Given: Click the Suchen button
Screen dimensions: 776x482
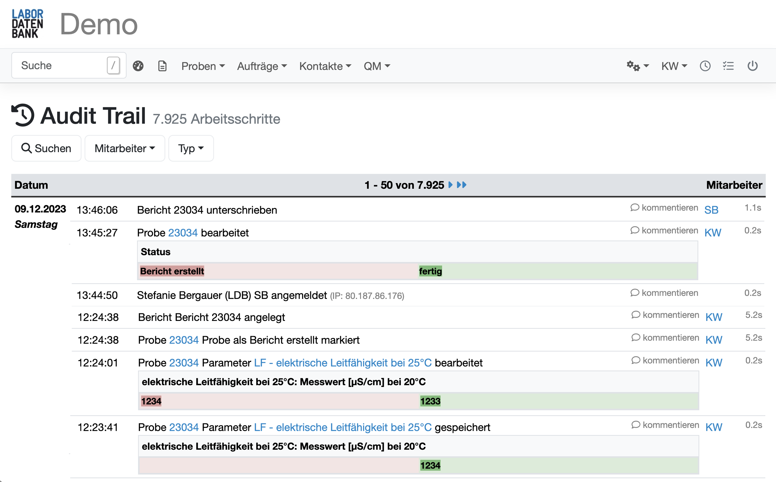Looking at the screenshot, I should 46,148.
